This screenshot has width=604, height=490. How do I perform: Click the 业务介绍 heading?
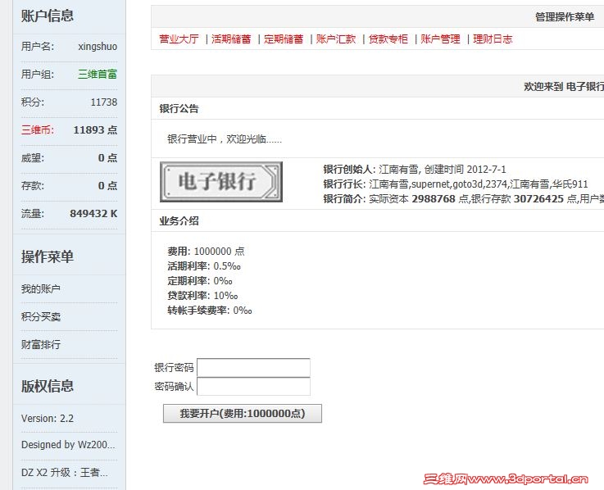click(179, 221)
